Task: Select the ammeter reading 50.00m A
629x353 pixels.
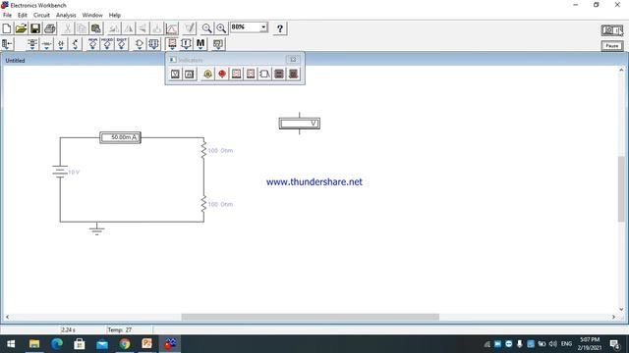Action: tap(120, 137)
